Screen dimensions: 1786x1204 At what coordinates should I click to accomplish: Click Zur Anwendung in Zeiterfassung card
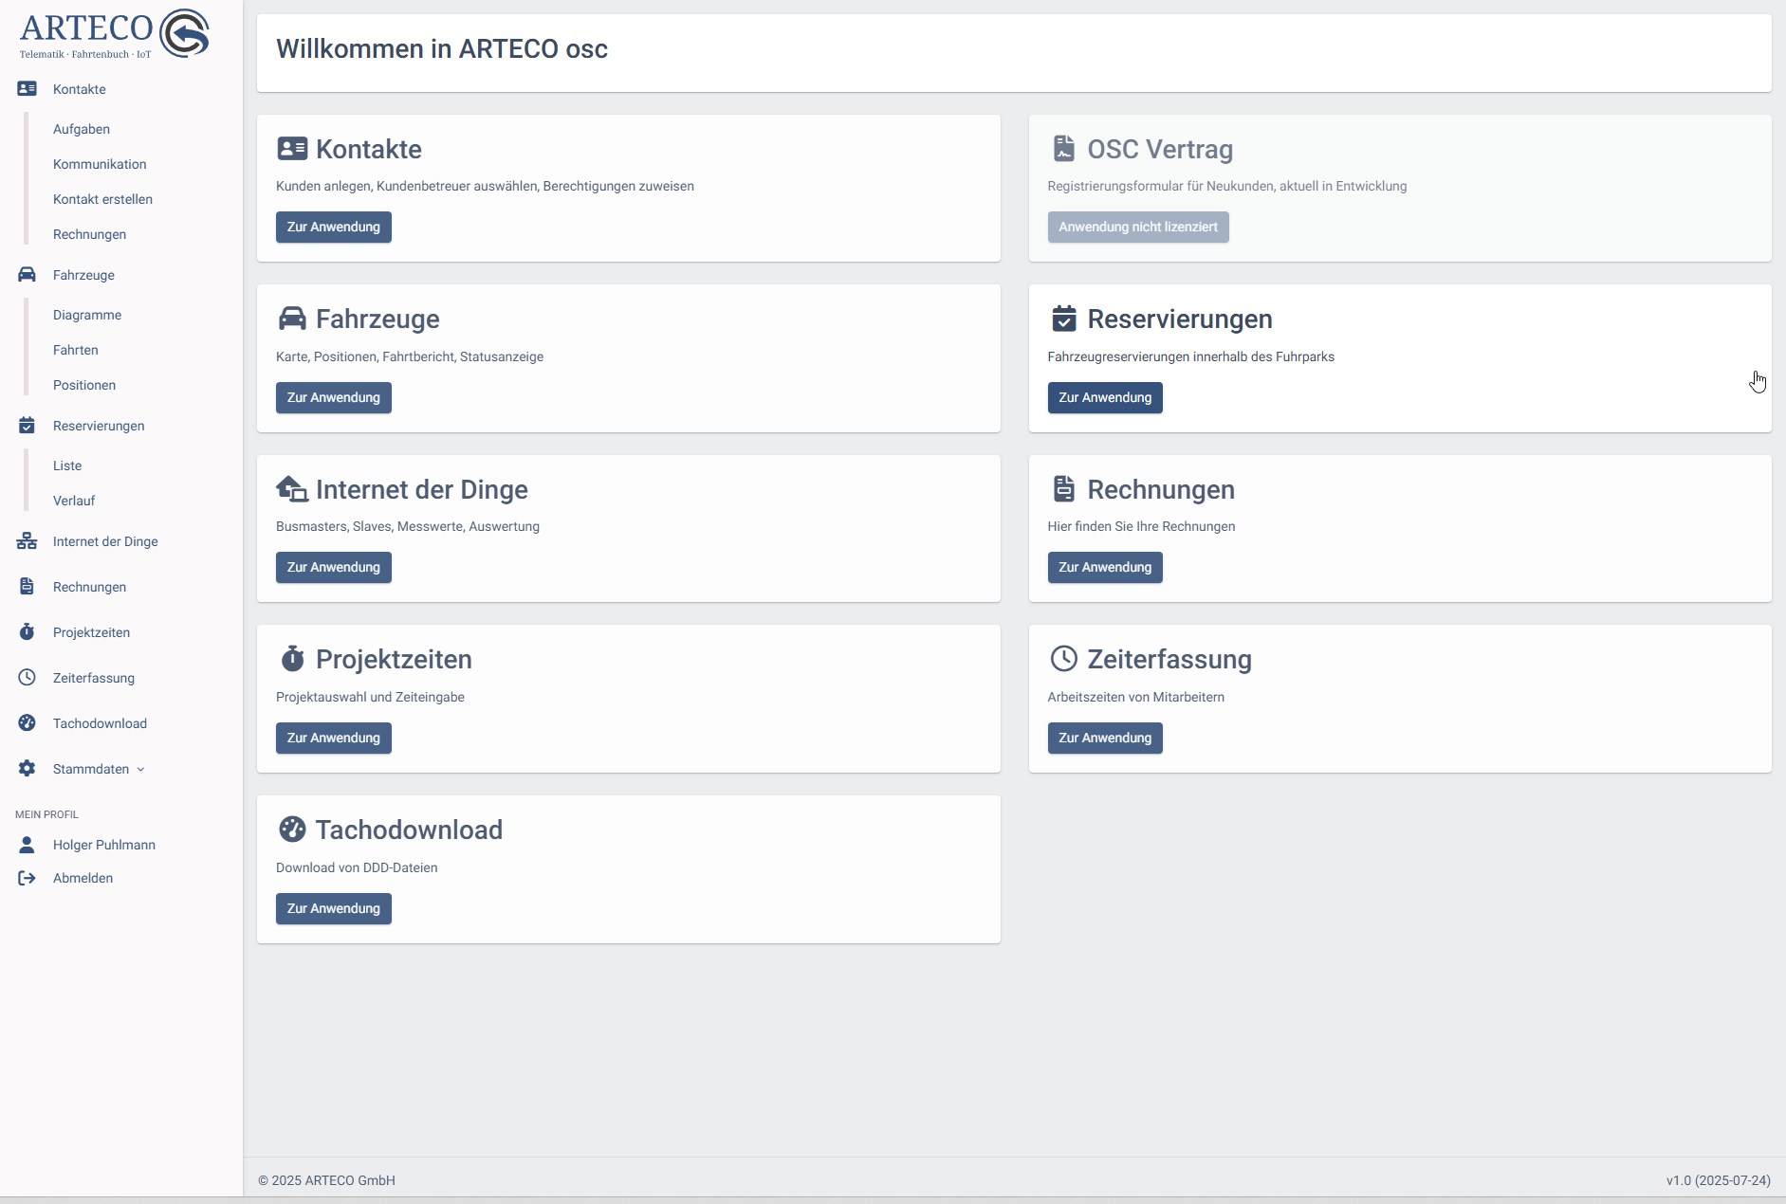pyautogui.click(x=1104, y=738)
